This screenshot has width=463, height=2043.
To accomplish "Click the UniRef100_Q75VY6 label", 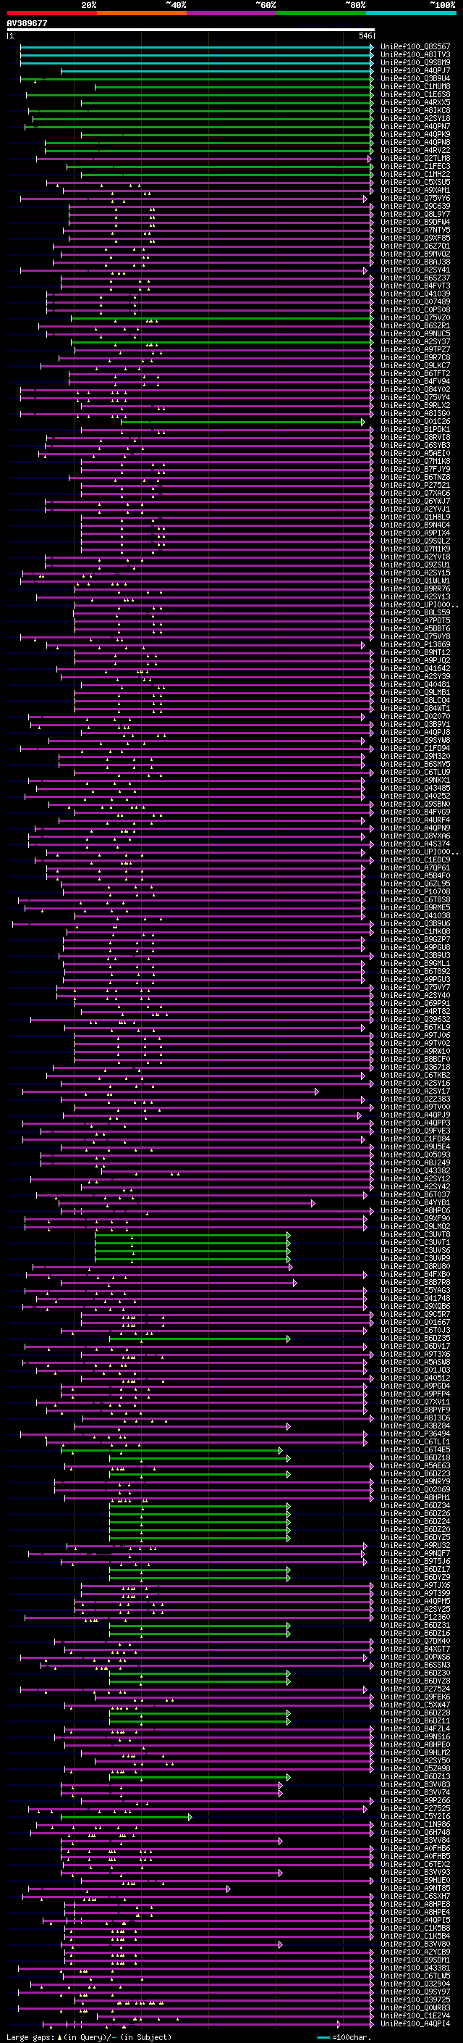I will point(415,199).
